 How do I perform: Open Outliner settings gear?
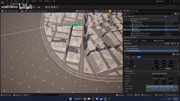tap(178, 14)
